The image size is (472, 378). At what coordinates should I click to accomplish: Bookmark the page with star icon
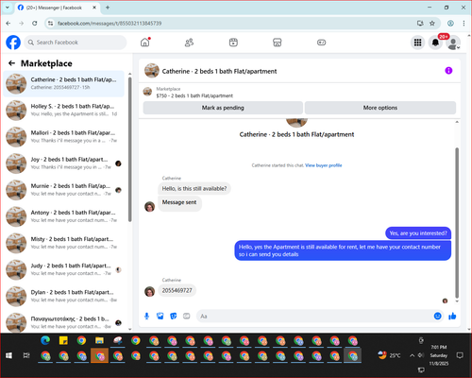coord(432,24)
